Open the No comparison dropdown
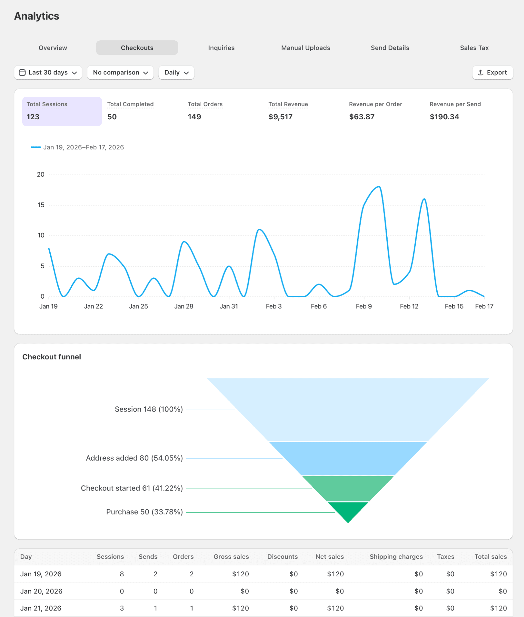Image resolution: width=524 pixels, height=617 pixels. click(120, 73)
